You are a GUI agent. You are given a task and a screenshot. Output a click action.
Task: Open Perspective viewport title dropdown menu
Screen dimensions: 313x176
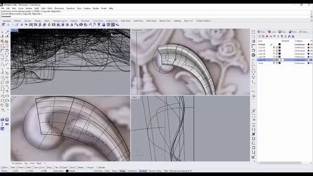[145, 30]
